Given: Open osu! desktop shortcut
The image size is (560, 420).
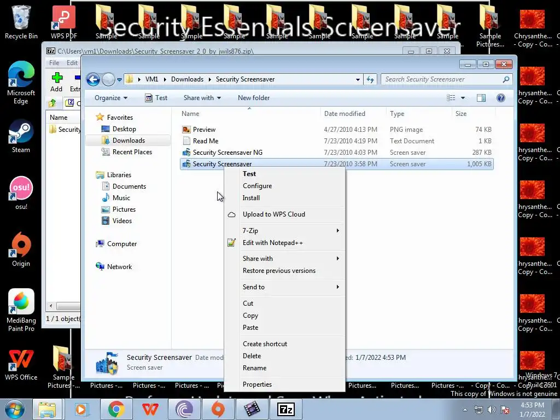Looking at the screenshot, I should (x=21, y=193).
